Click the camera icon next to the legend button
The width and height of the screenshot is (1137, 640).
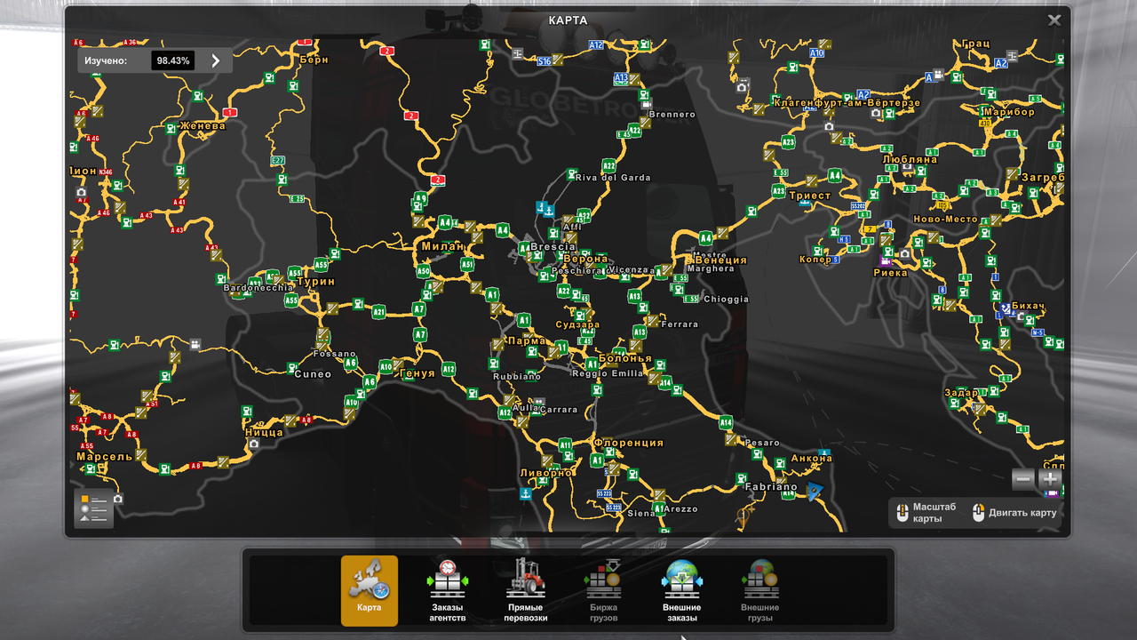[118, 499]
